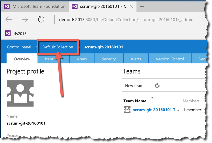Open the Version Control tab
The height and width of the screenshot is (143, 212).
(170, 59)
